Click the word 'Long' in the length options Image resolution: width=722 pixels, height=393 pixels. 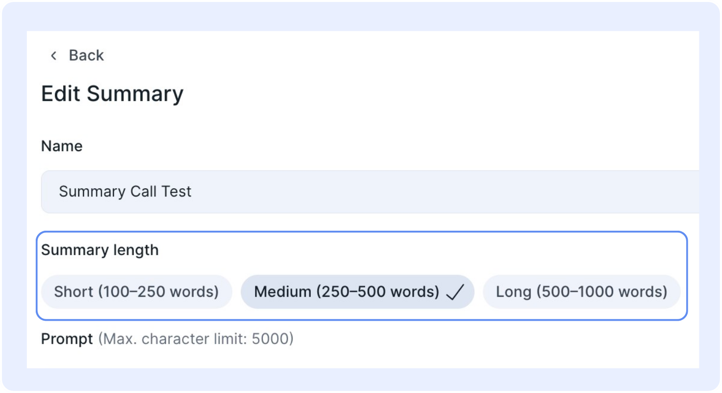pyautogui.click(x=514, y=292)
